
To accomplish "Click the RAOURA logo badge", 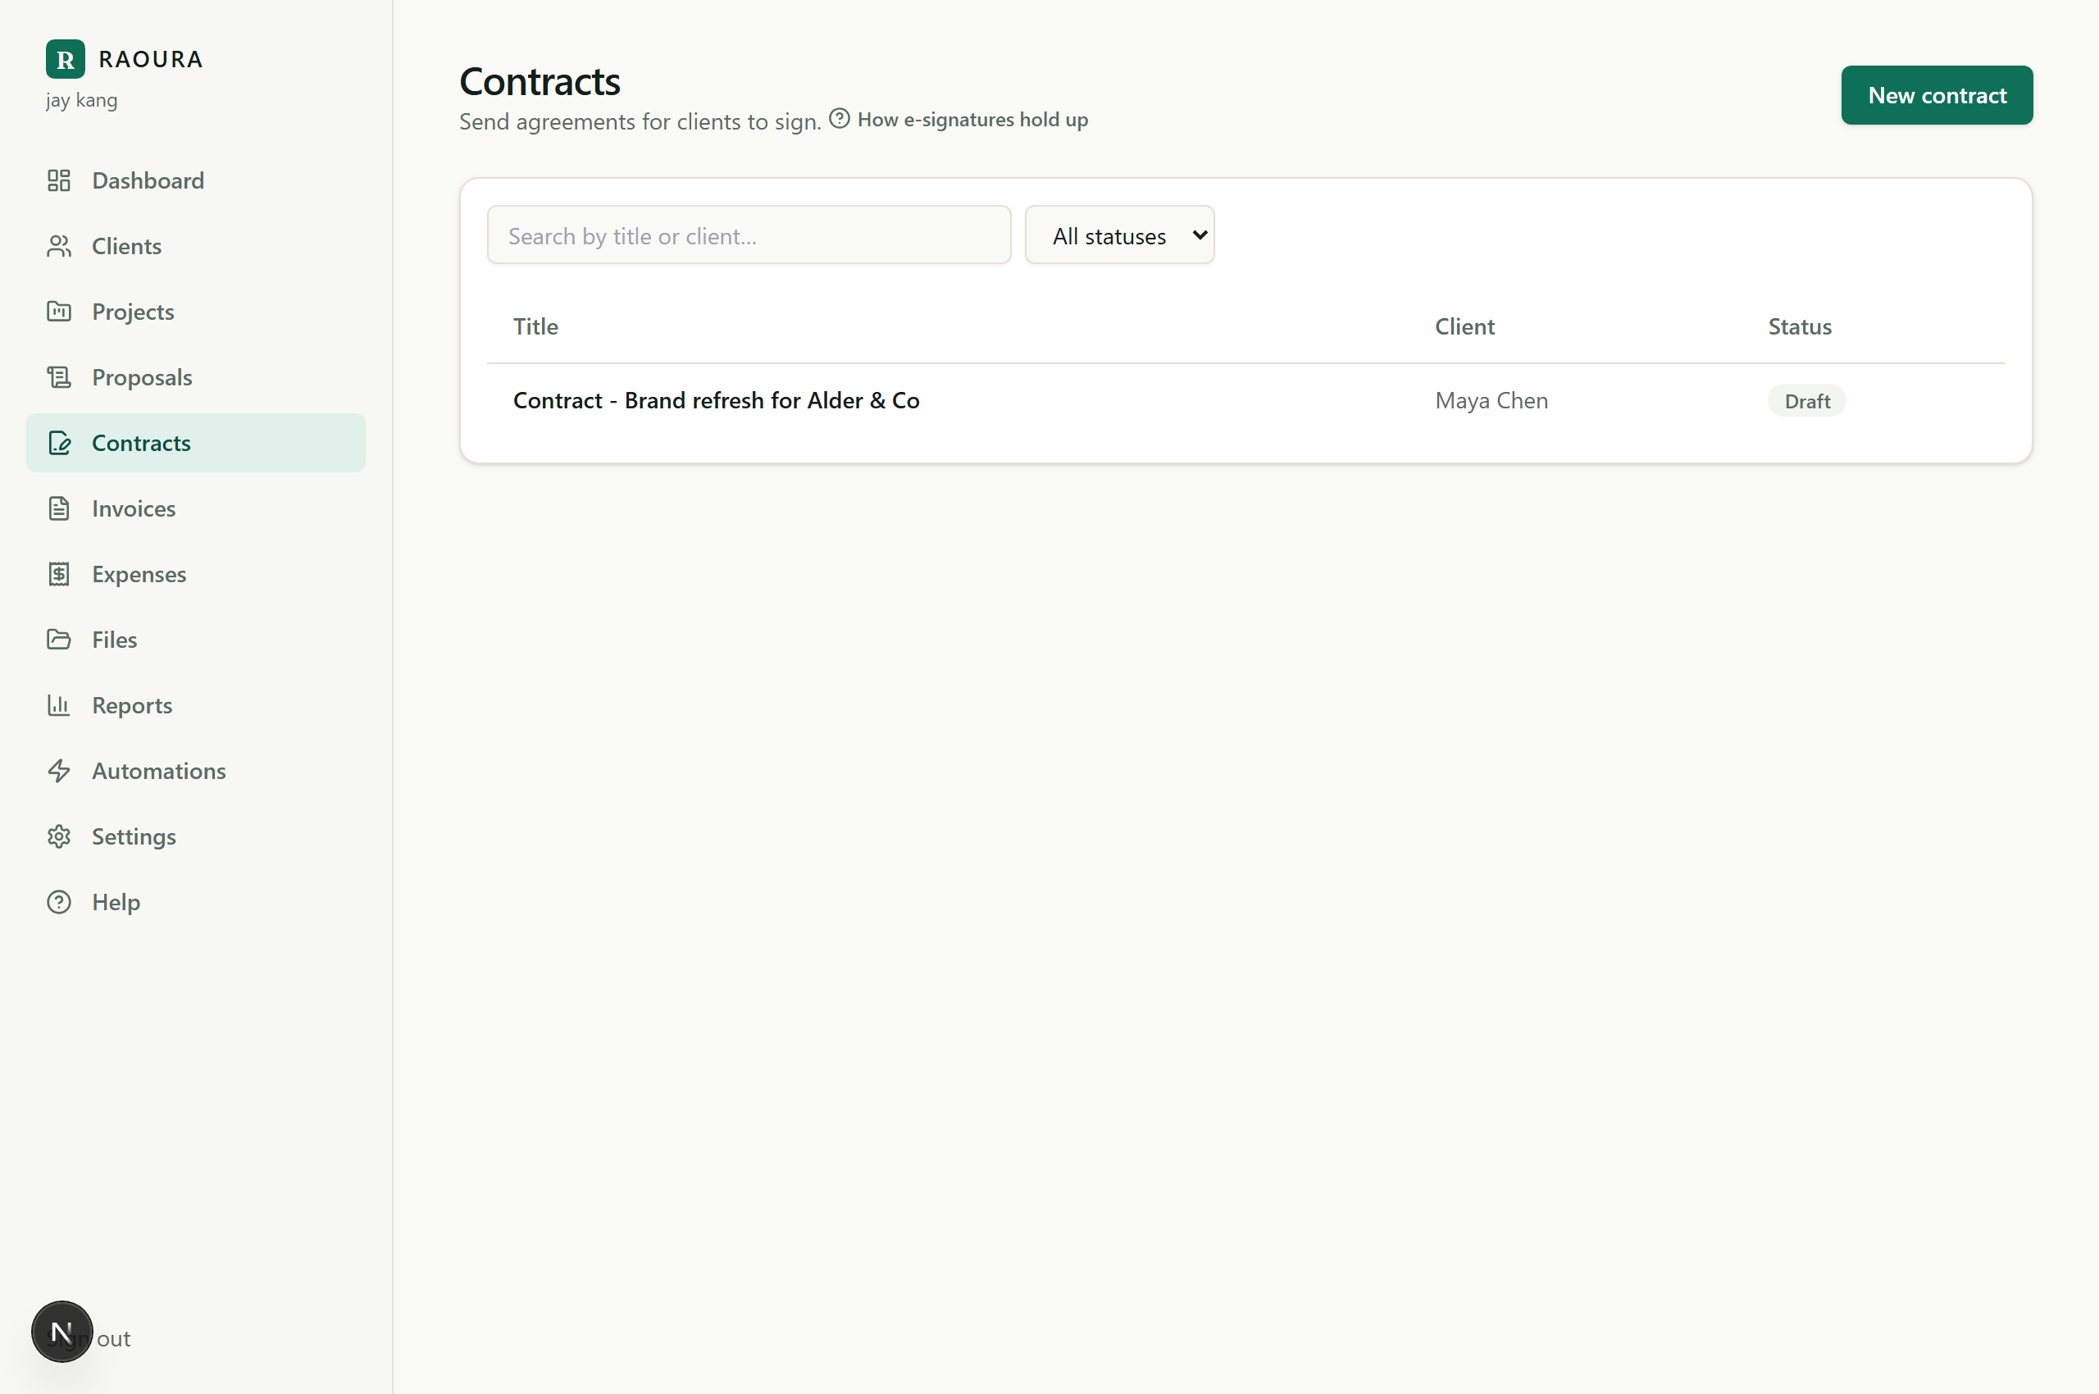I will tap(65, 60).
